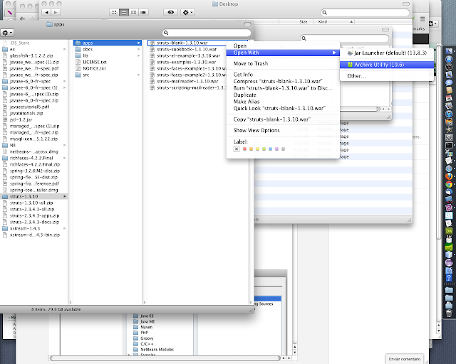Choose Quick Look "struts-blank-1.3.10.war"

point(279,108)
